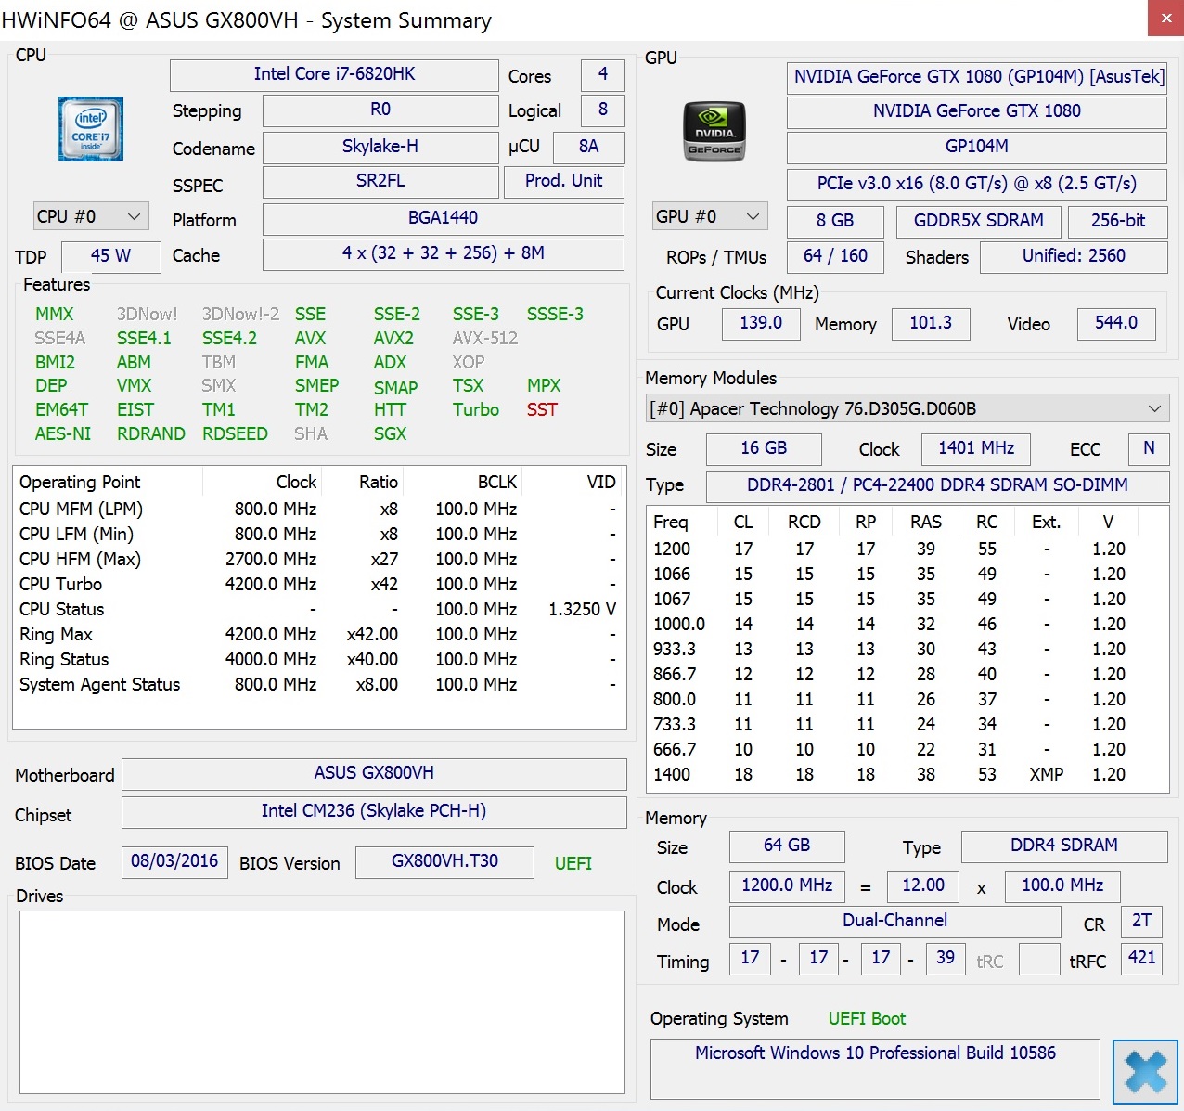This screenshot has height=1111, width=1184.
Task: Click the Intel Core i7 logo
Action: (91, 129)
